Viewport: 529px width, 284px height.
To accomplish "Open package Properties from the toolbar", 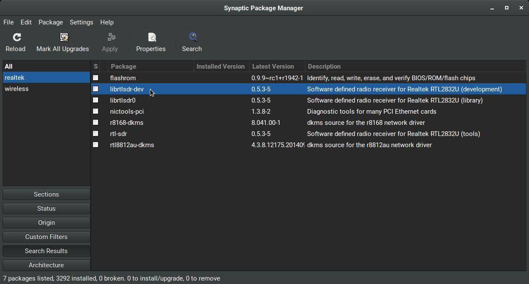I will click(x=152, y=38).
